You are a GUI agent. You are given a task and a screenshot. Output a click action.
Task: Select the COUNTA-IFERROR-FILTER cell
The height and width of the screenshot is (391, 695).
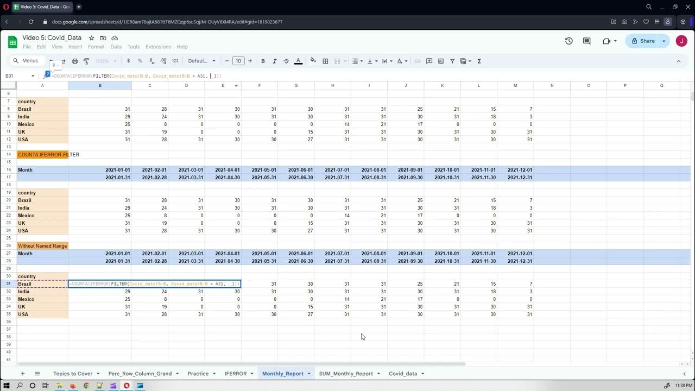coord(42,155)
